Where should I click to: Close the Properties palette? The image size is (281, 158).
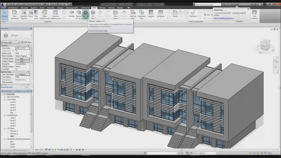point(31,29)
